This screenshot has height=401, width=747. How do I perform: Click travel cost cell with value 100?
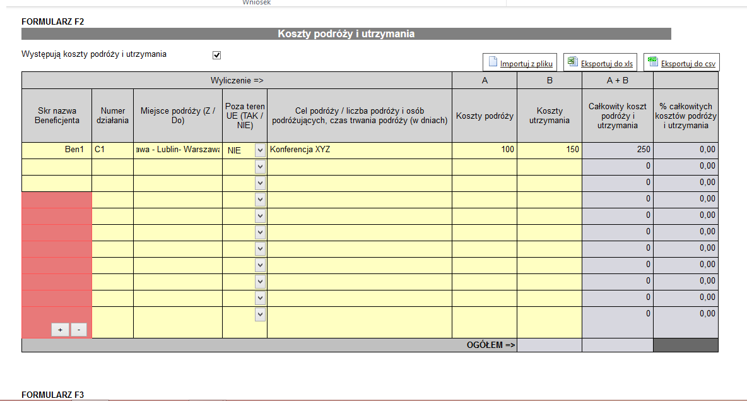(x=484, y=150)
